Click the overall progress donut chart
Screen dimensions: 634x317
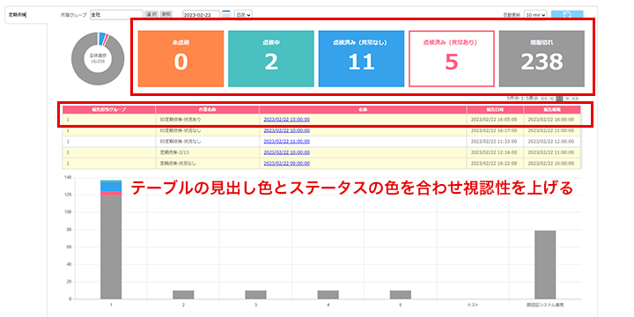click(x=98, y=59)
